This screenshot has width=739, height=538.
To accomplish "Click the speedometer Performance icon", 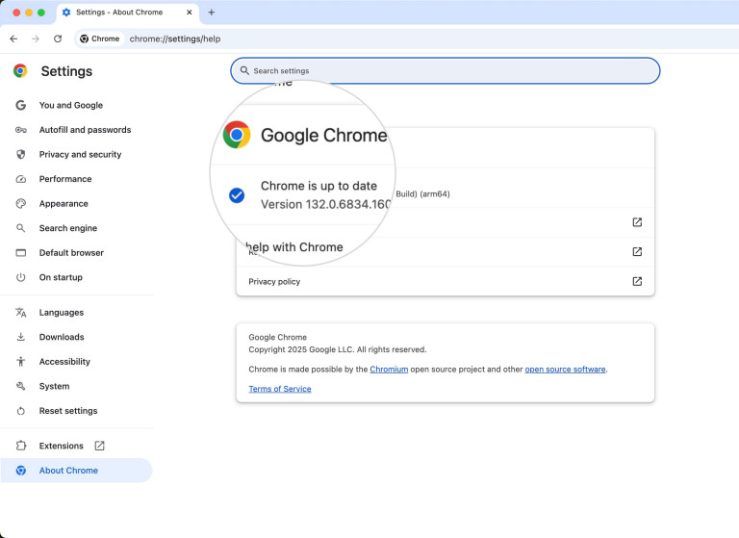I will coord(21,179).
